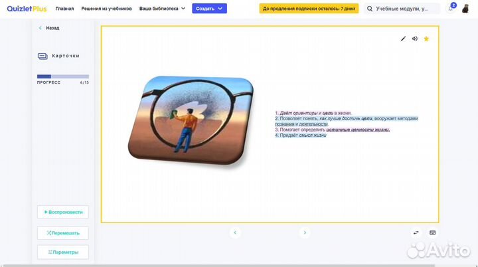The height and width of the screenshot is (267, 478).
Task: Go to the next card arrow
Action: [305, 232]
